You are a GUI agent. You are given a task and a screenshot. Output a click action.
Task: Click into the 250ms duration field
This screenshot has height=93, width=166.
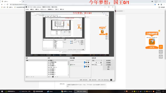(x=98, y=65)
